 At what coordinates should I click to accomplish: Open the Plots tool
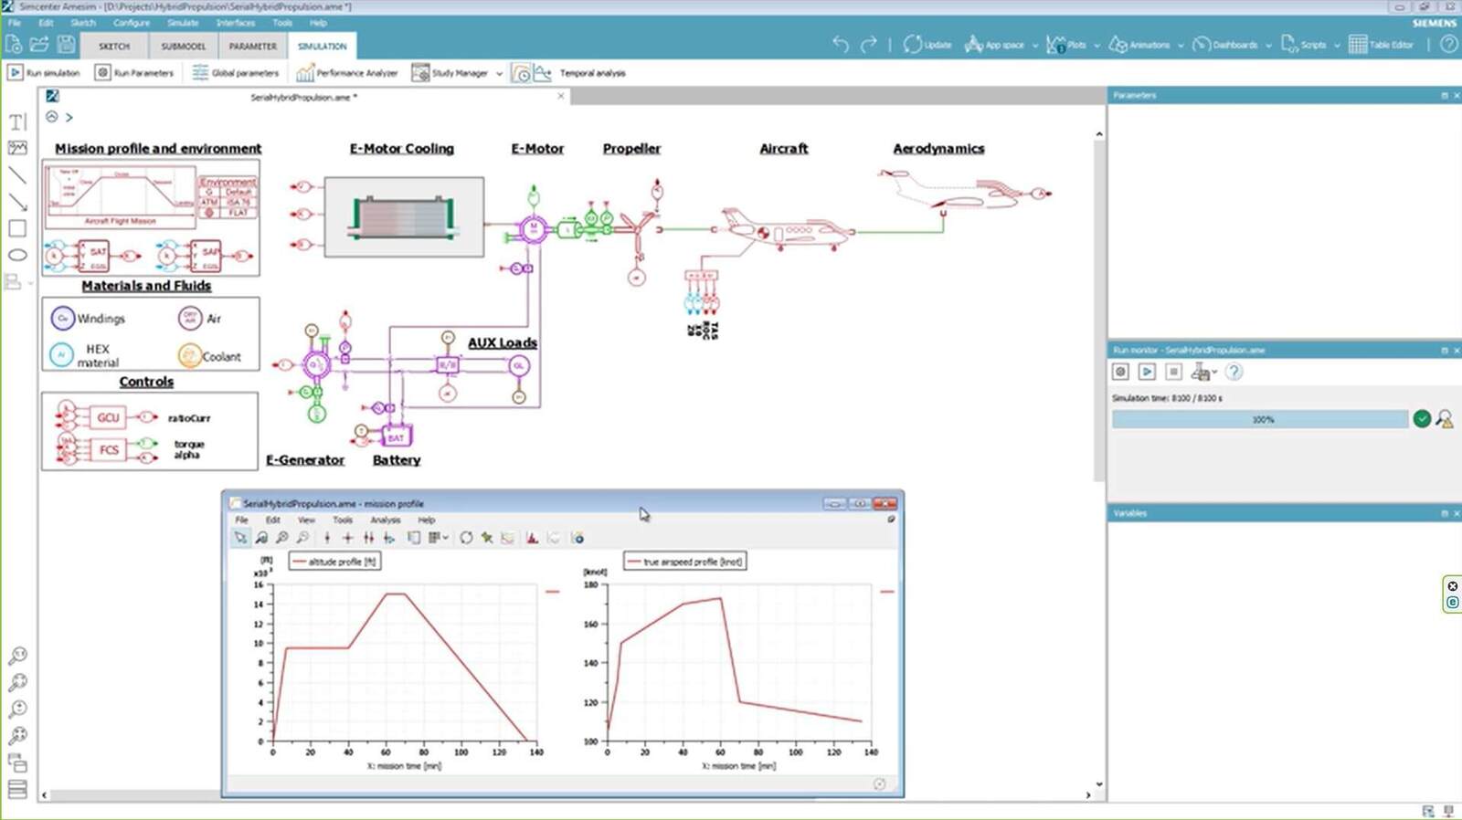pyautogui.click(x=1066, y=44)
